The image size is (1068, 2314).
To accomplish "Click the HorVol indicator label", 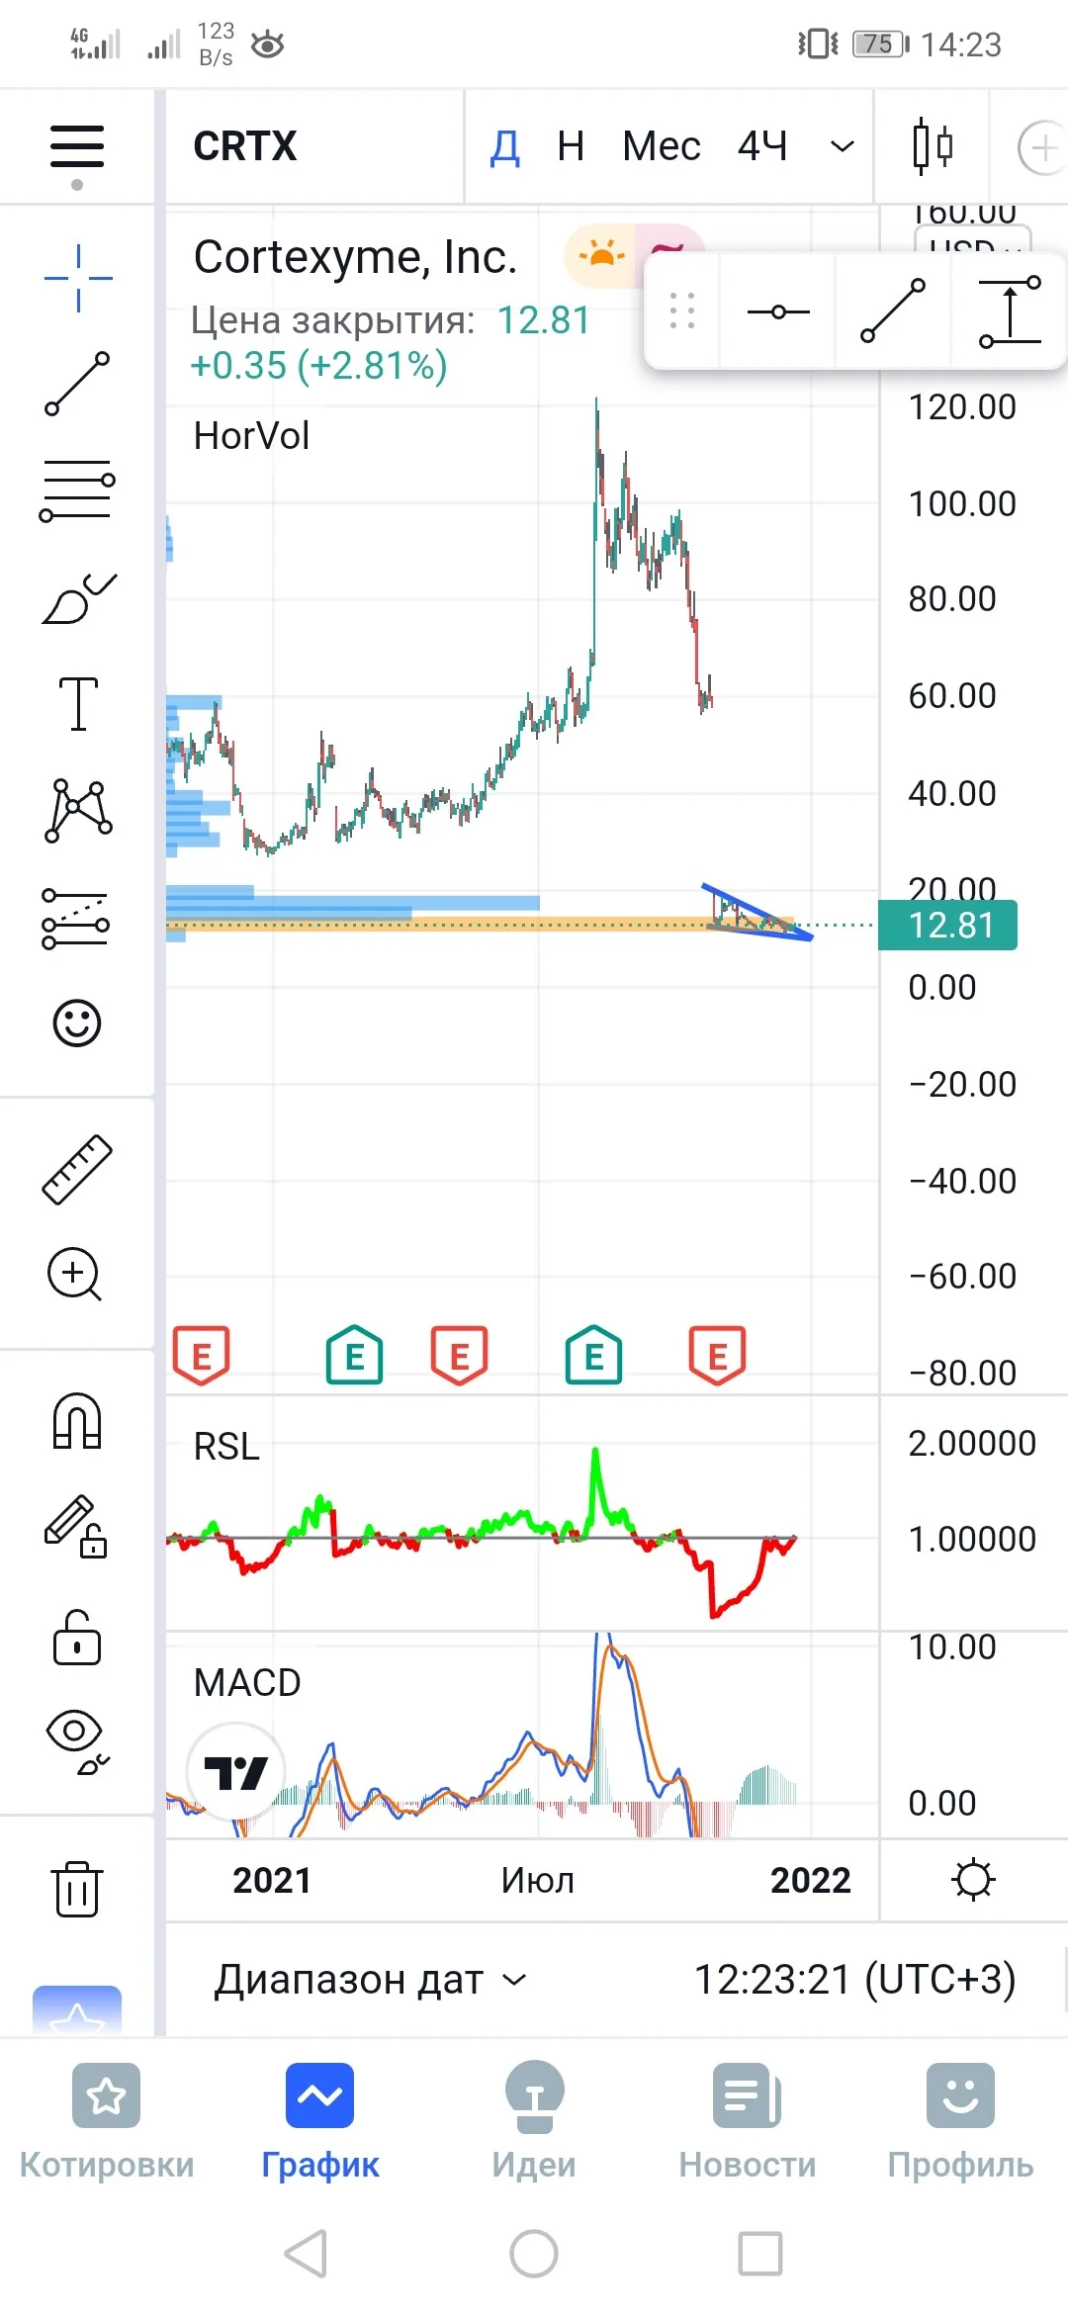I will [251, 435].
